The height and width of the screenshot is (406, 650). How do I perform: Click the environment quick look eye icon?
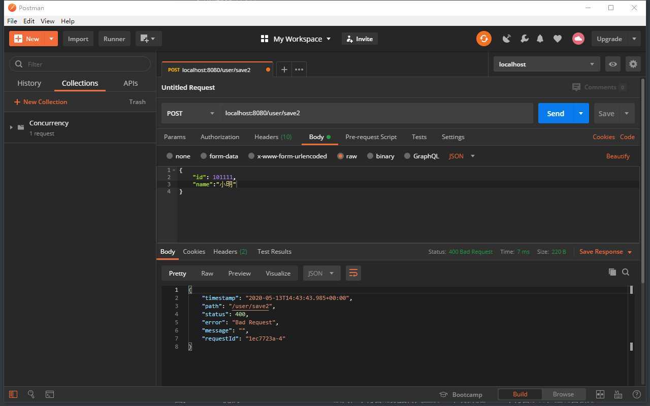tap(613, 64)
